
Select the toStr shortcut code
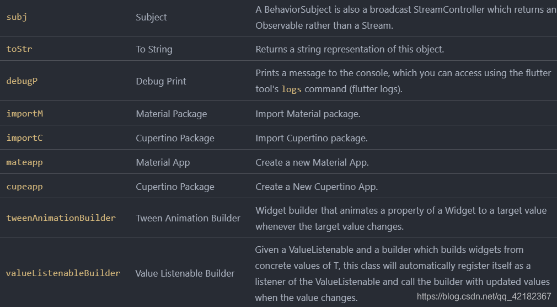[20, 49]
